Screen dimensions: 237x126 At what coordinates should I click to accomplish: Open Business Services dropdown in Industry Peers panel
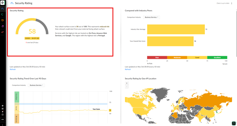[152, 17]
